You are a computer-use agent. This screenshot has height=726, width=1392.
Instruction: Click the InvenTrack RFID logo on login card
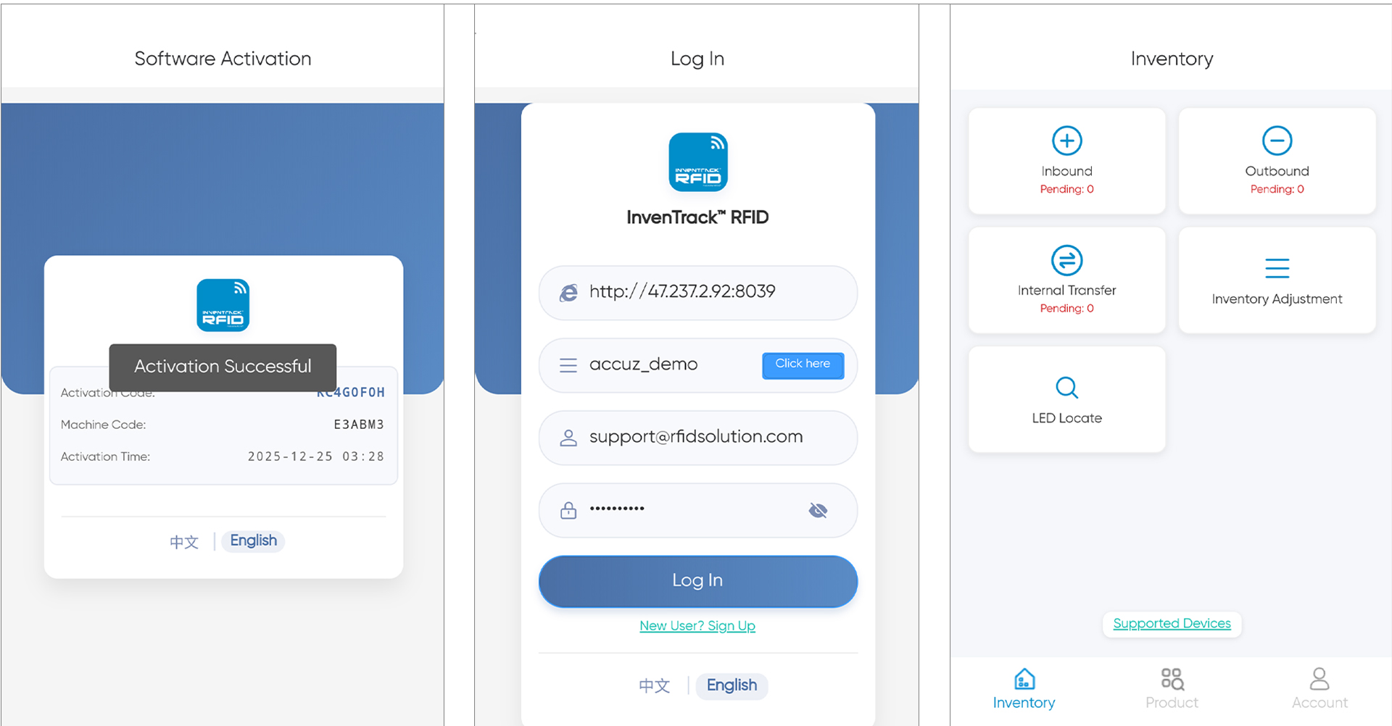(x=698, y=162)
